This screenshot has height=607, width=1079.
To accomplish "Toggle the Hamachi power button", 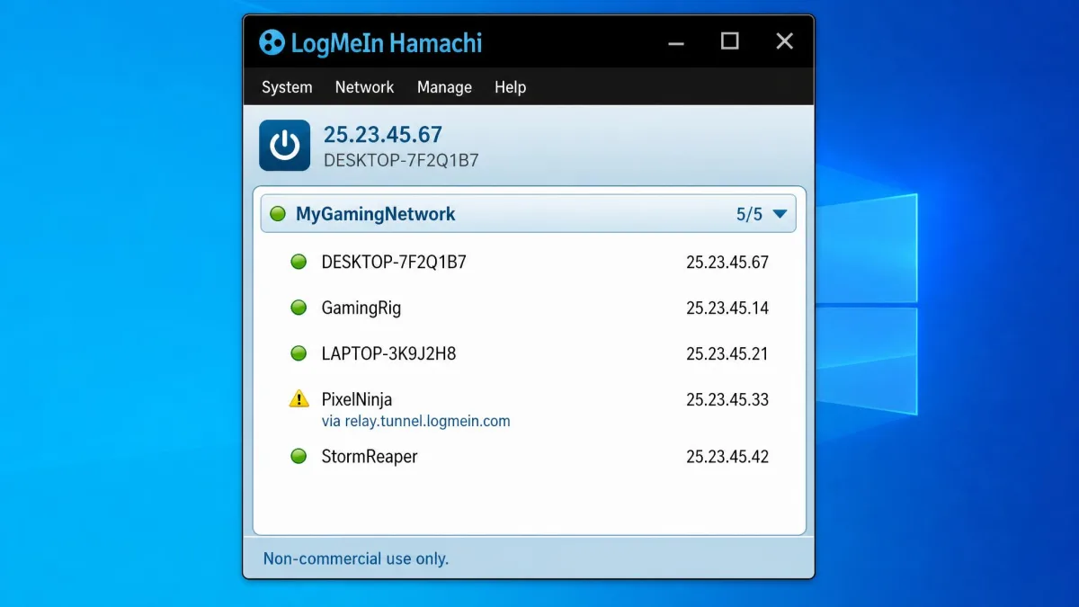I will pos(284,146).
